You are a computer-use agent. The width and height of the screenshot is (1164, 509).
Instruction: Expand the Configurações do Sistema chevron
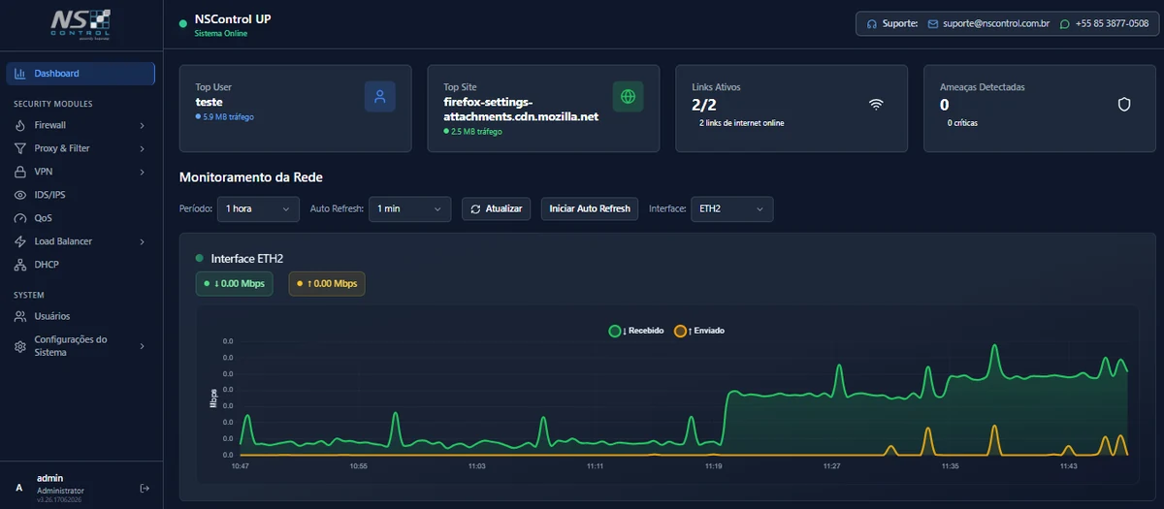142,346
